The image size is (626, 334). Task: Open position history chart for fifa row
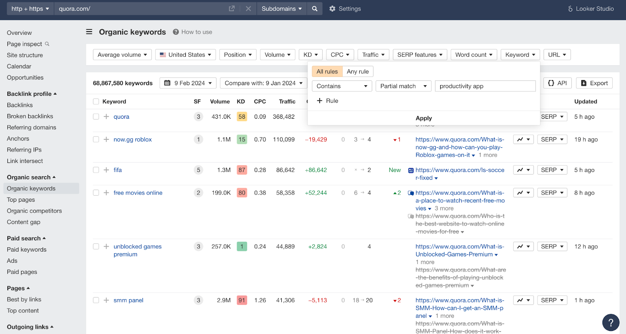pos(523,170)
